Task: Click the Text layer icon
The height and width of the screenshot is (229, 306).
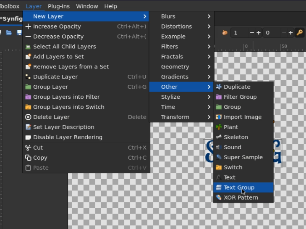Action: coord(219,177)
